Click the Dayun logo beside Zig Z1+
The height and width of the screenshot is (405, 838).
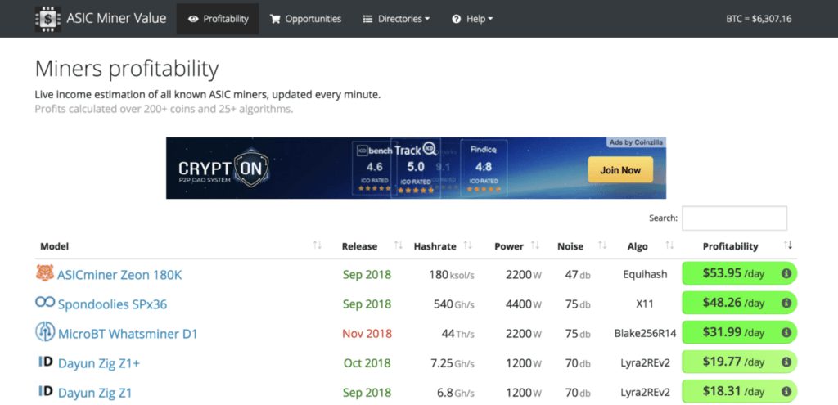coord(46,362)
